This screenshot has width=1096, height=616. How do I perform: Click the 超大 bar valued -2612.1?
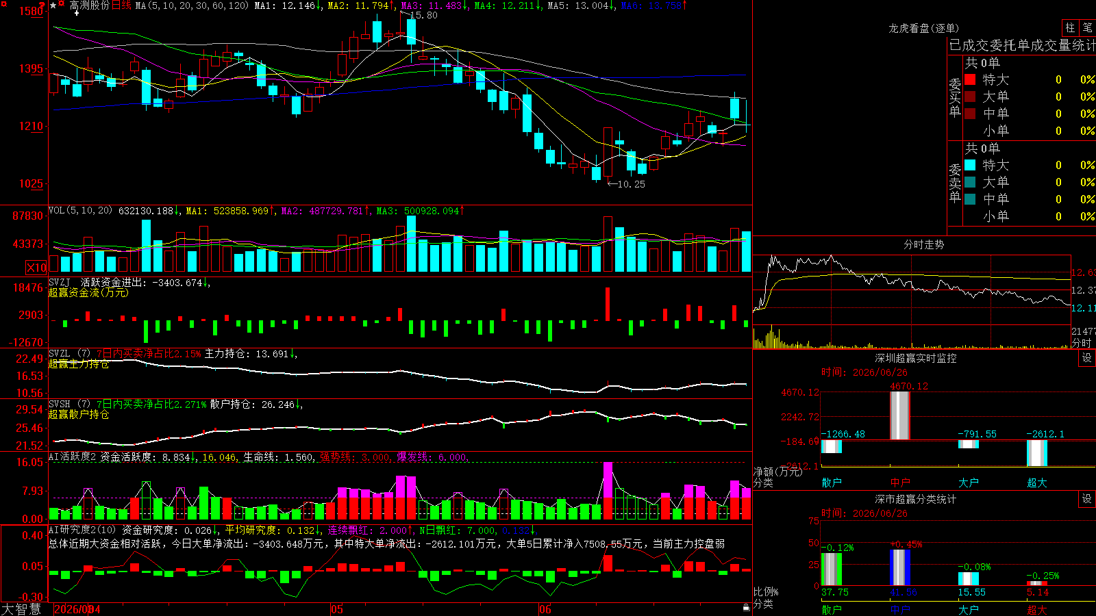coord(1036,453)
